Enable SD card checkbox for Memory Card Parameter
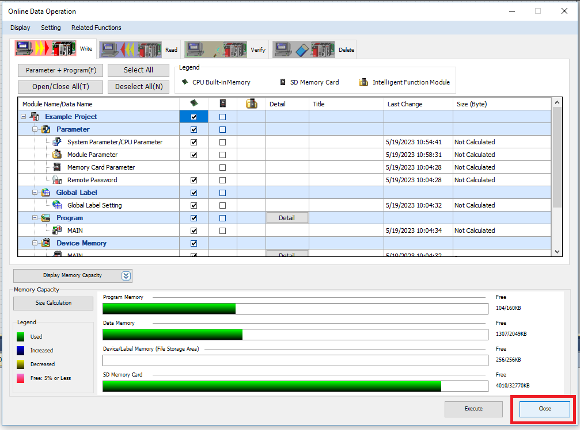This screenshot has width=580, height=430. [x=222, y=167]
